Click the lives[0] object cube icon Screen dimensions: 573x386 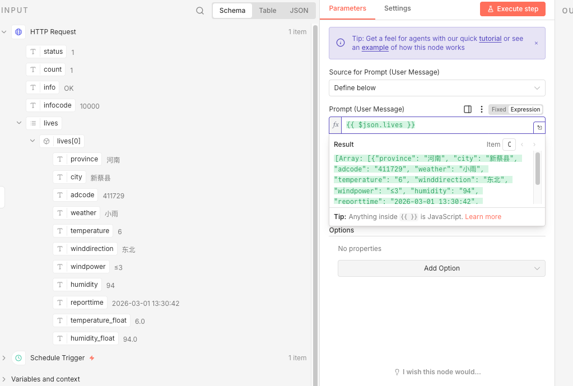(x=46, y=141)
